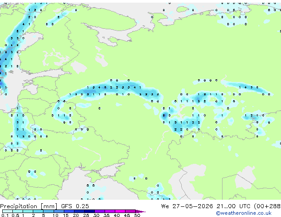
Task: Click the '10' legend scale label
Action: tap(55, 215)
